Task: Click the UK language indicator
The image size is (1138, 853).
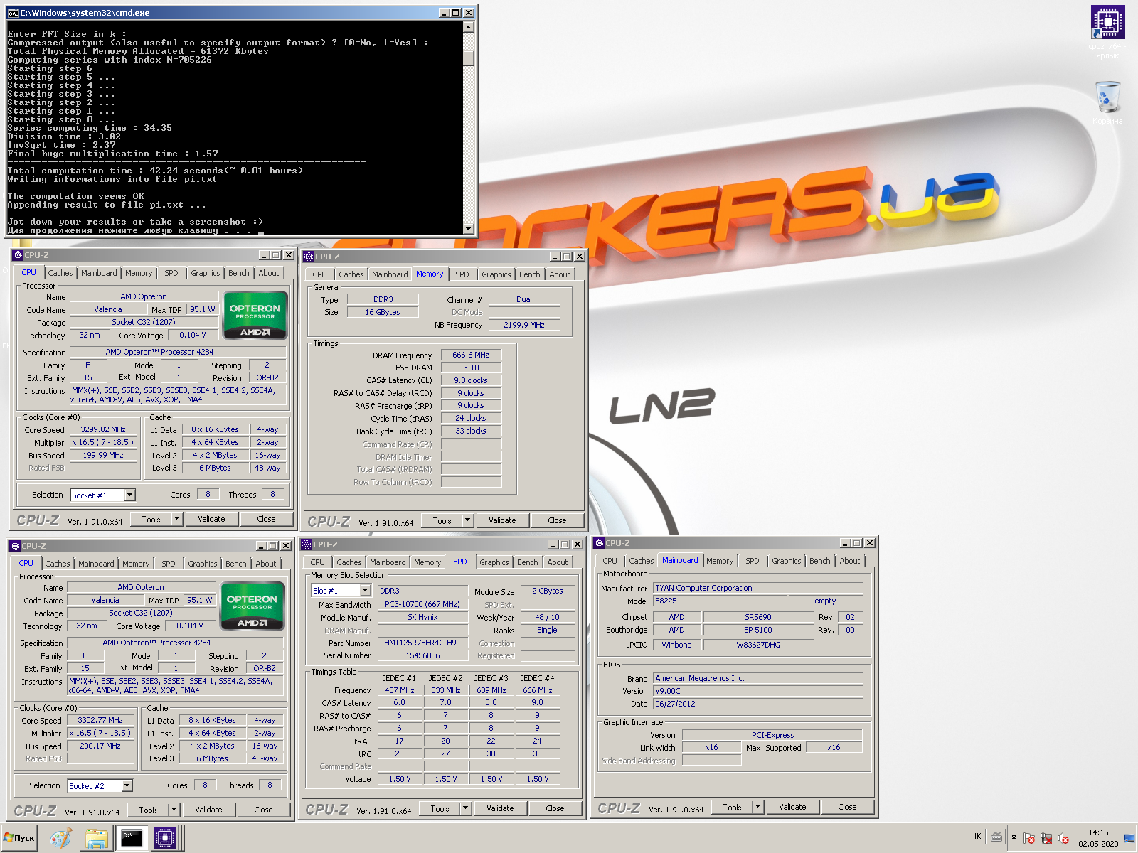Action: click(976, 837)
